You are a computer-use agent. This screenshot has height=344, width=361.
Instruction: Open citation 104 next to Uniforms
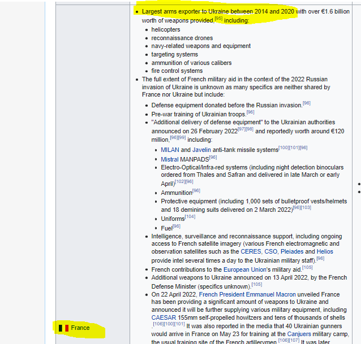point(190,216)
